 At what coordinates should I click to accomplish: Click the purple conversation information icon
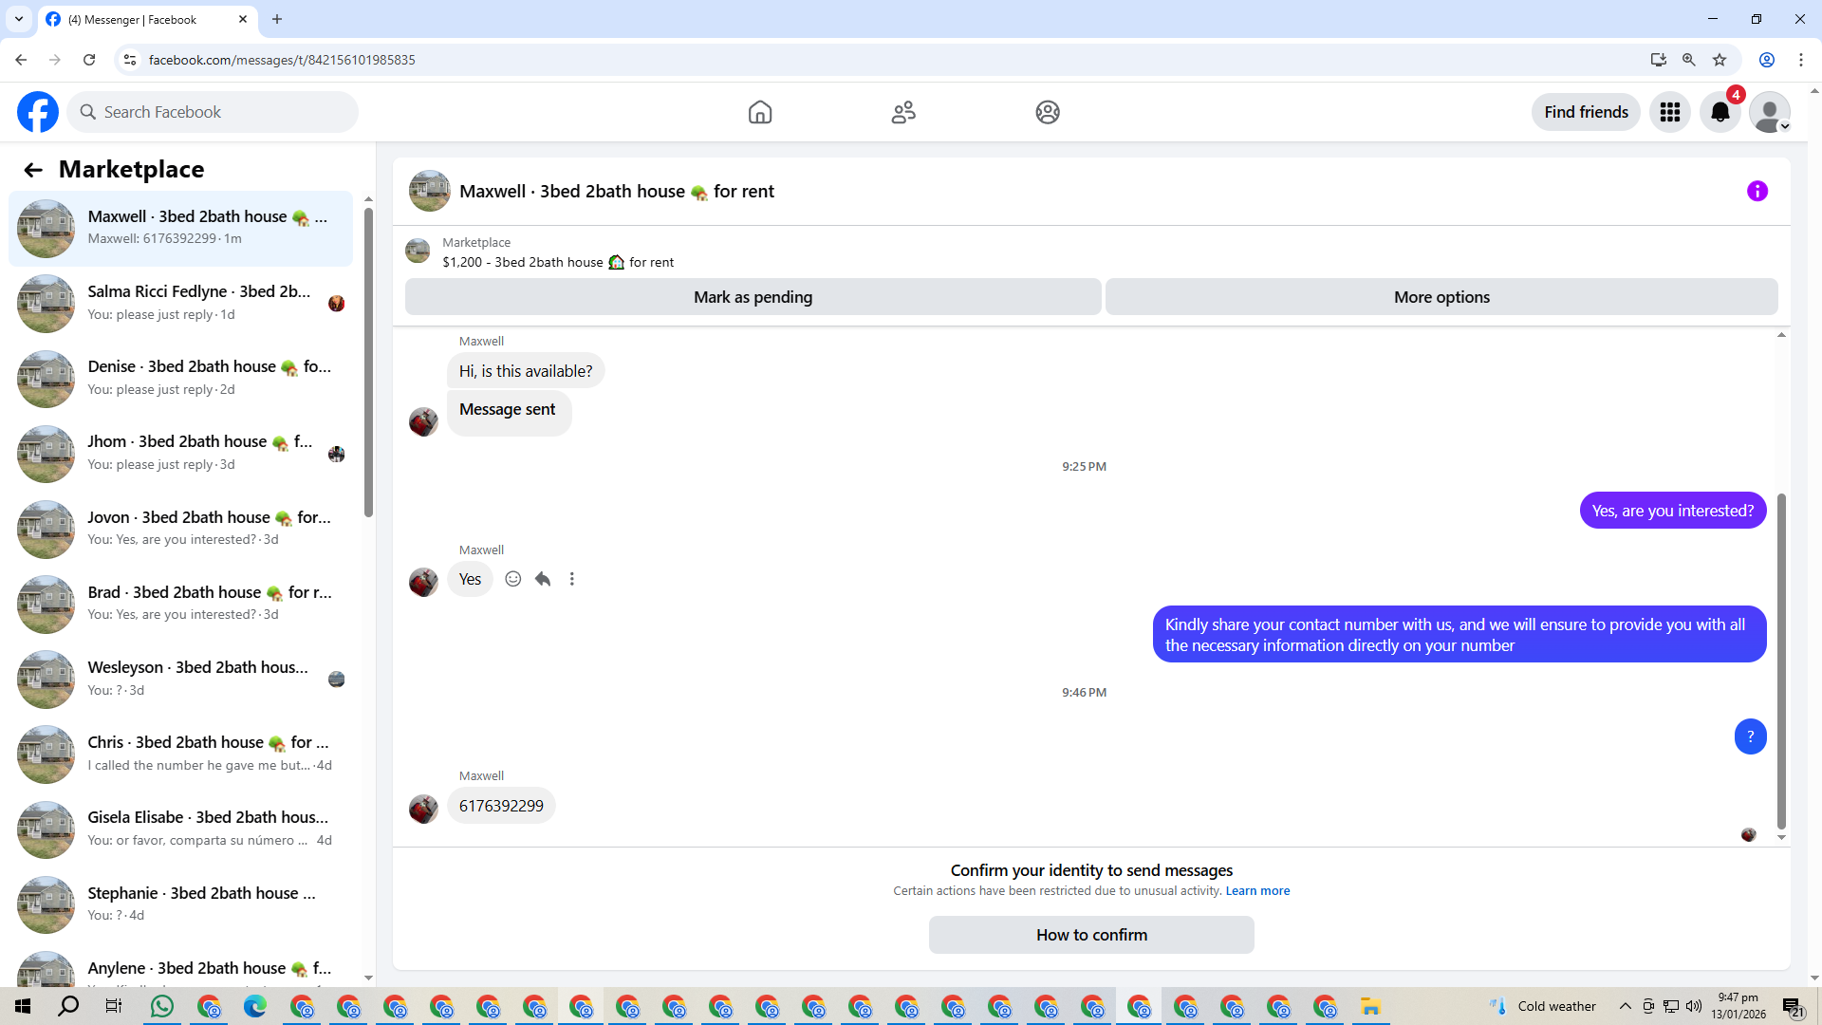[1757, 192]
